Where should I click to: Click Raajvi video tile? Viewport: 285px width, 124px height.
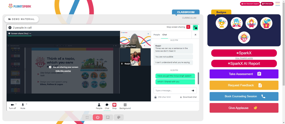click(135, 57)
